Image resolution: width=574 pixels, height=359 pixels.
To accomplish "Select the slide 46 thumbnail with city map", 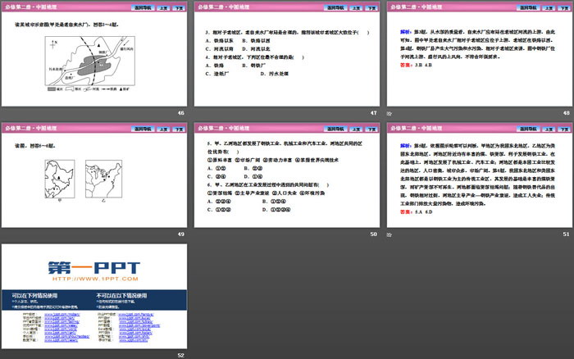I will 94,54.
